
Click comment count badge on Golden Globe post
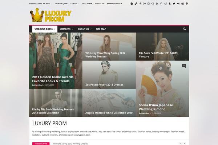click(77, 37)
